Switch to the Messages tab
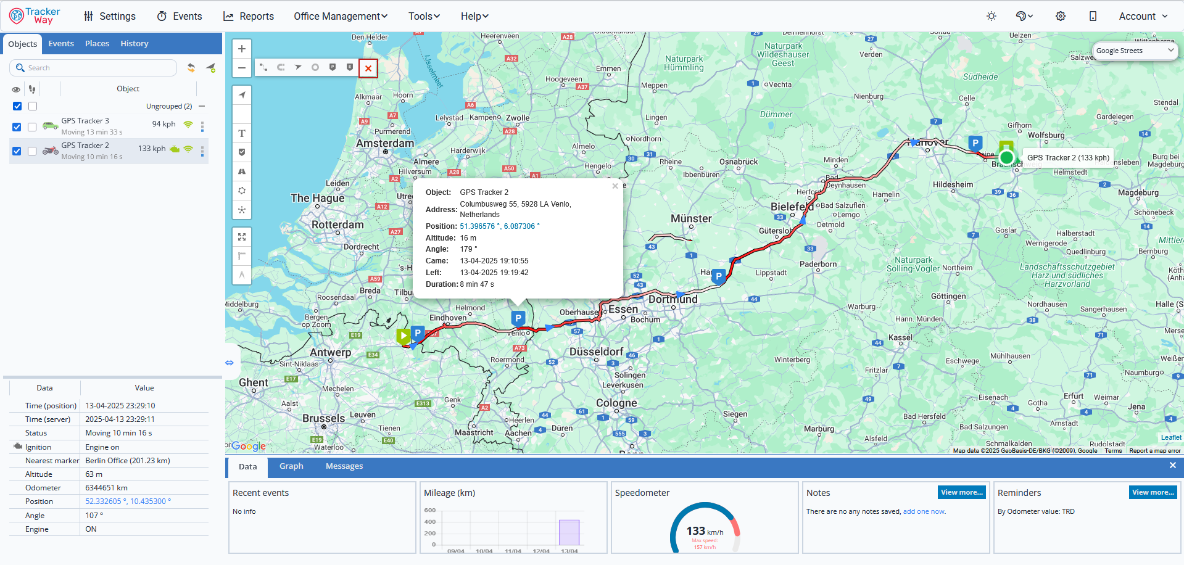The image size is (1184, 565). coord(344,466)
